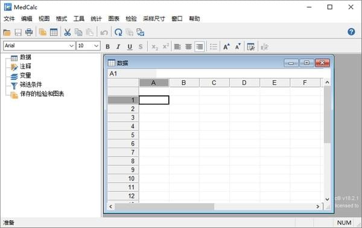Open file using the folder icon

click(x=7, y=33)
